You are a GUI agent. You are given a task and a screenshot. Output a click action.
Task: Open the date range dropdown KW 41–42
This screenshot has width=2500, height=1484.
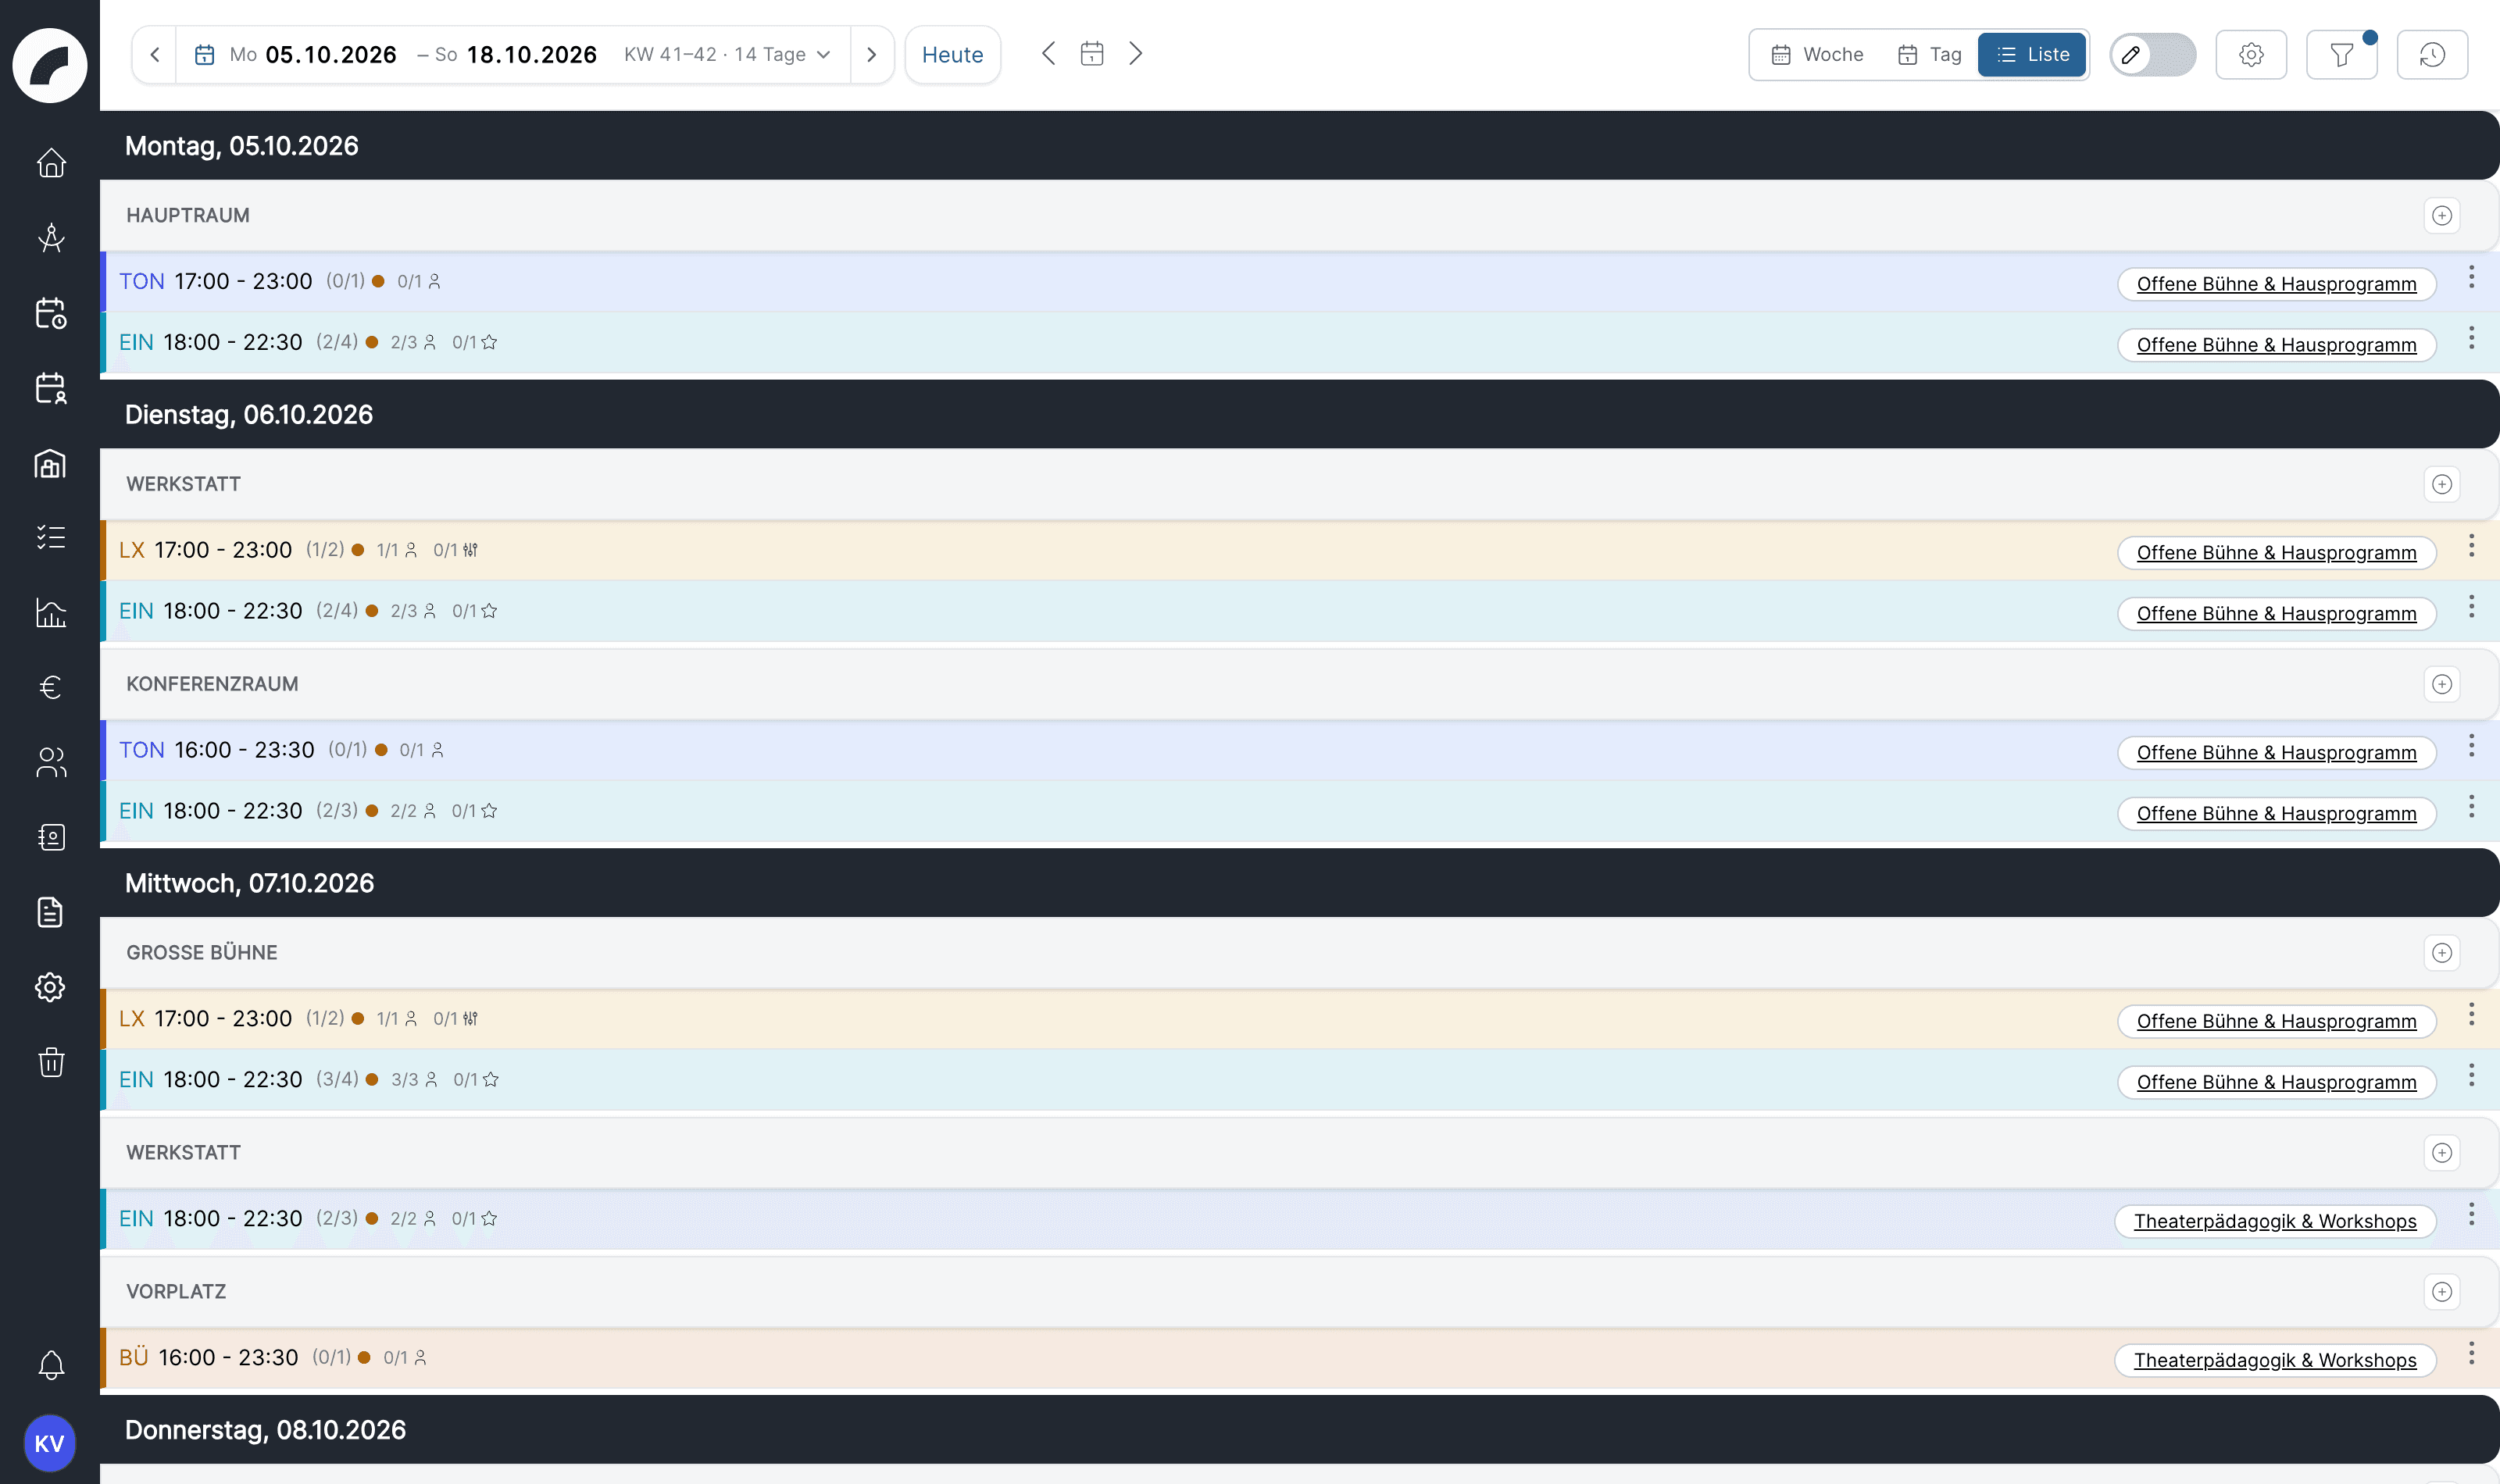click(x=727, y=54)
